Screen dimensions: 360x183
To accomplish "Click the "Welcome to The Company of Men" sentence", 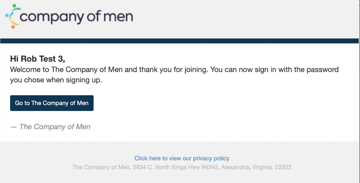I will pos(67,70).
